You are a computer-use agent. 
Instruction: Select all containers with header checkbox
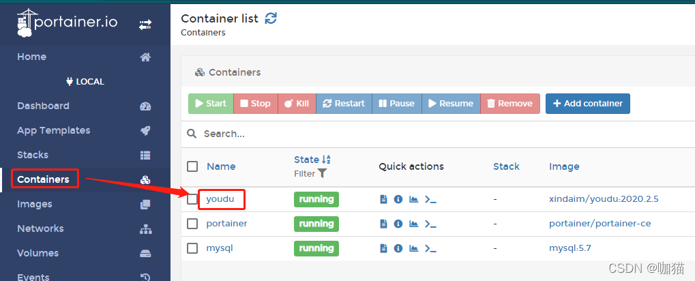[x=192, y=166]
